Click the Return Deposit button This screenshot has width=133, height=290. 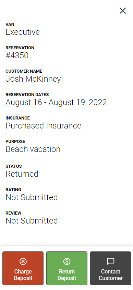(67, 268)
